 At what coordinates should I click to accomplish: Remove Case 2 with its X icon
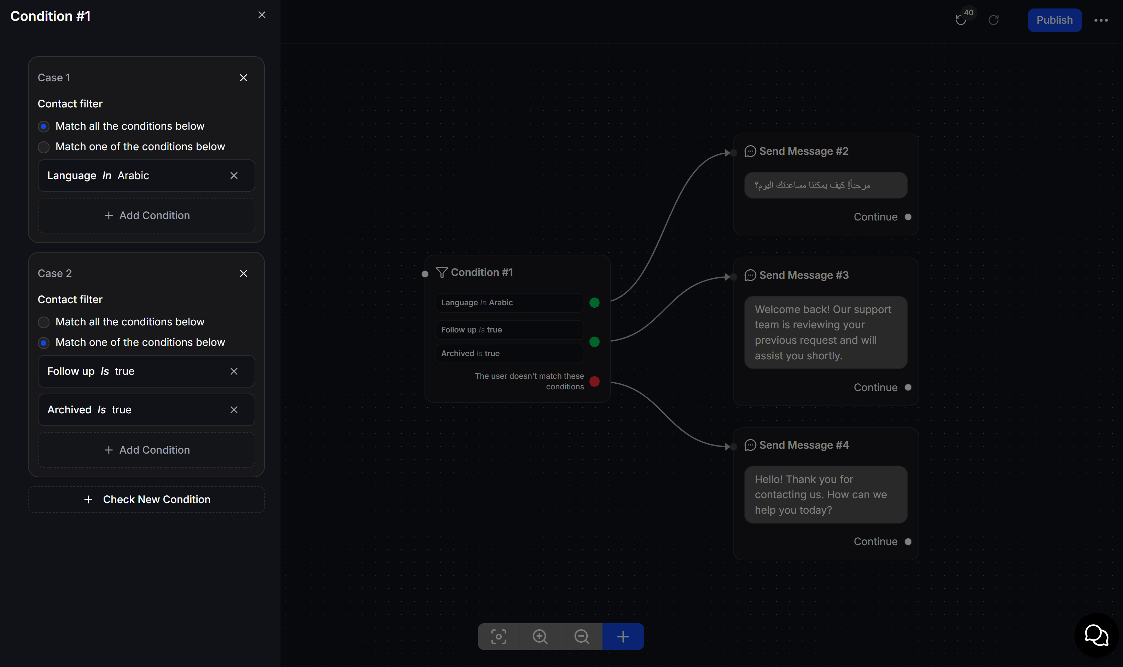243,273
